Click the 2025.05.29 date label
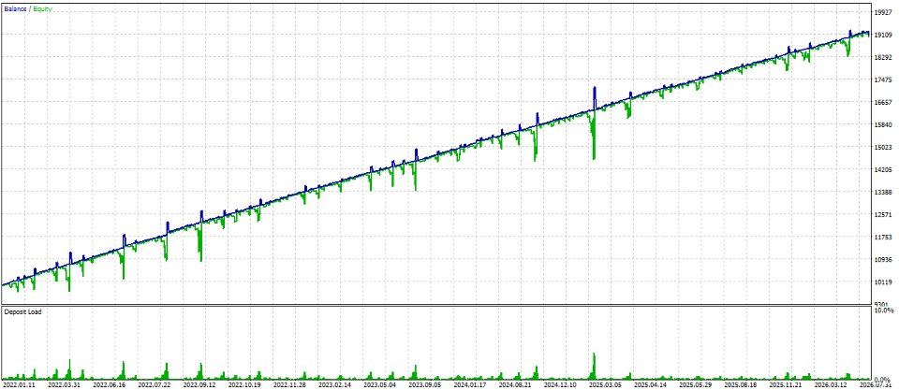The width and height of the screenshot is (899, 390). coord(694,384)
